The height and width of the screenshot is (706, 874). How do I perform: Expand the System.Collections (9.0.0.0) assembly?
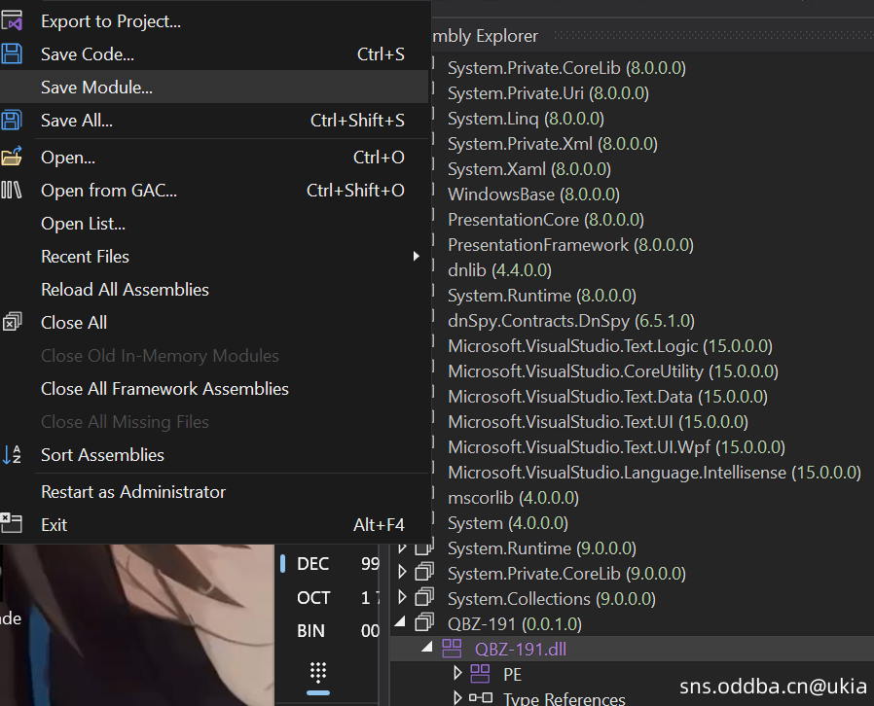pos(403,598)
